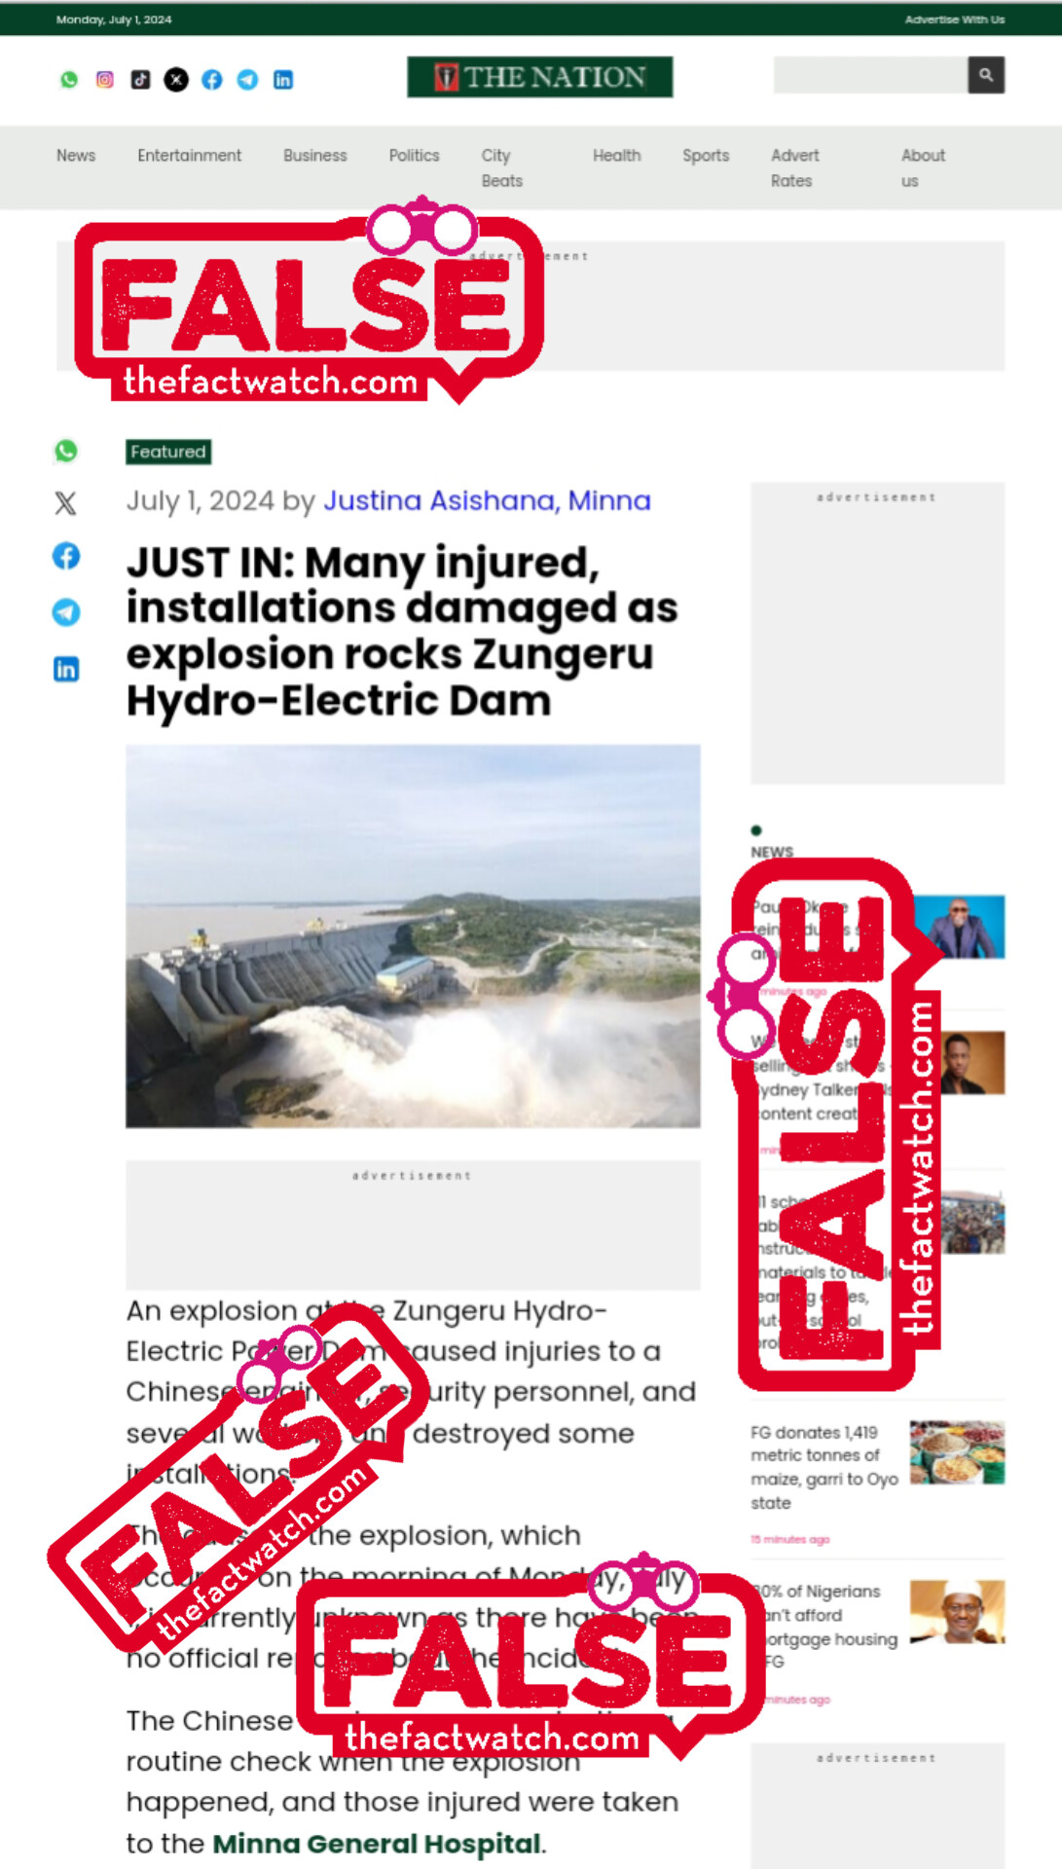Click the LinkedIn icon in header

(x=283, y=80)
